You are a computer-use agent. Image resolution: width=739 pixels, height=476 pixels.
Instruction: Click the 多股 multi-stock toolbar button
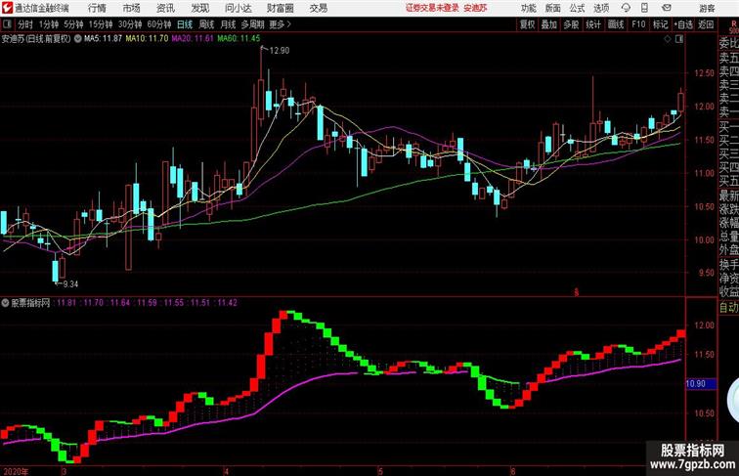(571, 24)
